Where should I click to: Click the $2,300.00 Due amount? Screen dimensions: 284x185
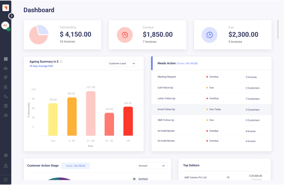243,34
